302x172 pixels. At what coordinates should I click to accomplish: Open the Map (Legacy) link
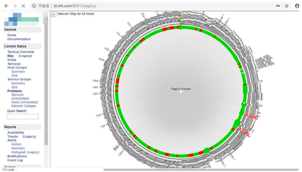click(25, 56)
